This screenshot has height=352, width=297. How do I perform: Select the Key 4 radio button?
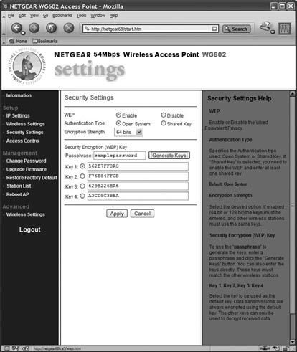(82, 196)
